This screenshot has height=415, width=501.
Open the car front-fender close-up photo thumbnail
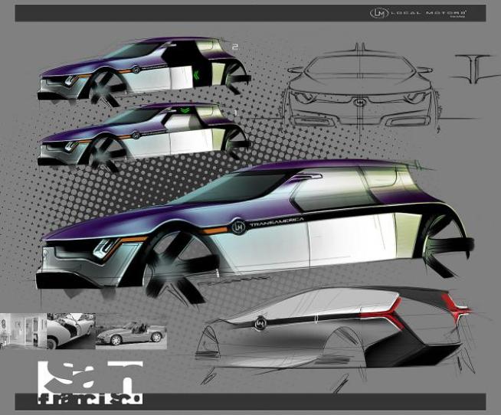pos(71,331)
